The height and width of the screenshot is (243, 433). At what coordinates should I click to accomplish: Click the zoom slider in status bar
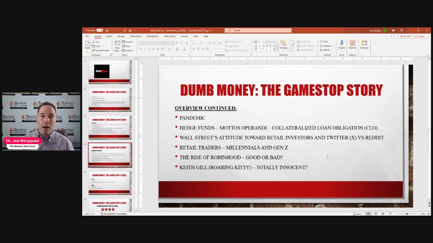tap(407, 214)
